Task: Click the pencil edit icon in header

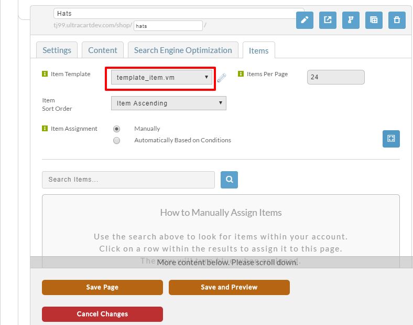Action: (305, 20)
